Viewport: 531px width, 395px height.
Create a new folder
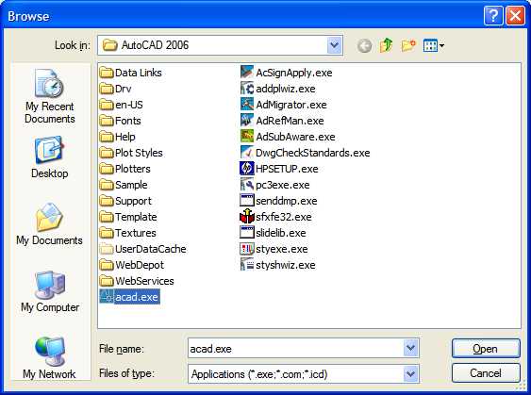[408, 45]
